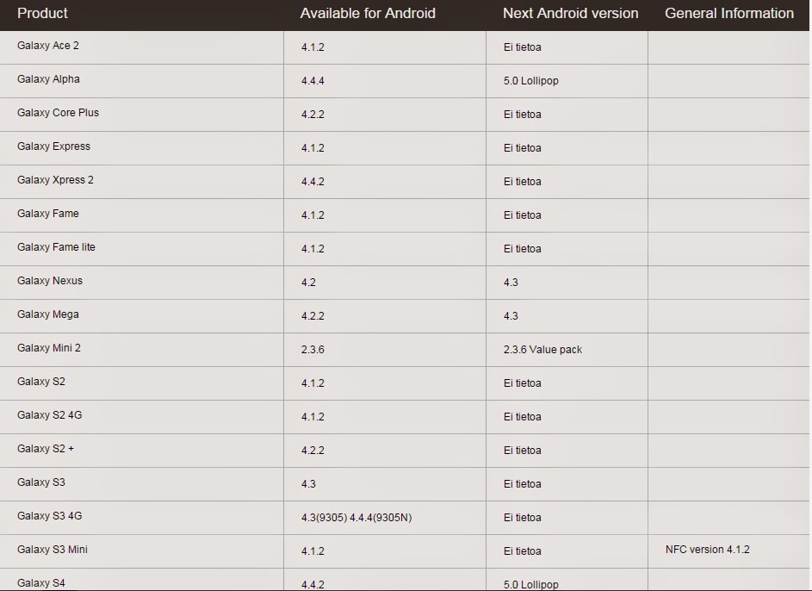Image resolution: width=812 pixels, height=591 pixels.
Task: Select 5.0 Lollipop in Galaxy Alpha row
Action: pyautogui.click(x=530, y=81)
